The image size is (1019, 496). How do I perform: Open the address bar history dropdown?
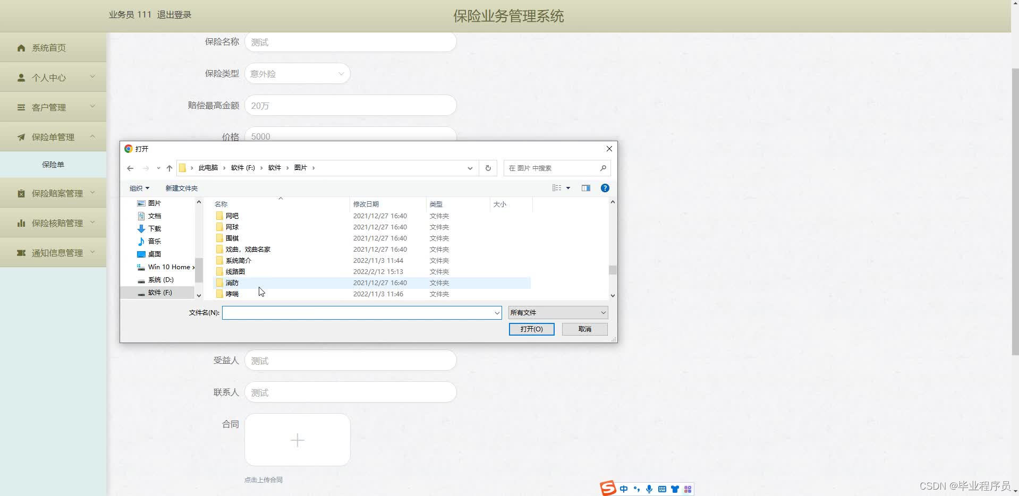(x=470, y=168)
